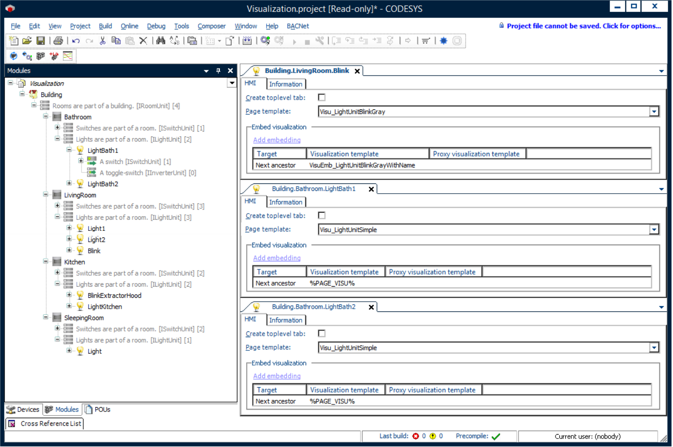Image resolution: width=673 pixels, height=447 pixels.
Task: Click the Save project toolbar icon
Action: 40,41
